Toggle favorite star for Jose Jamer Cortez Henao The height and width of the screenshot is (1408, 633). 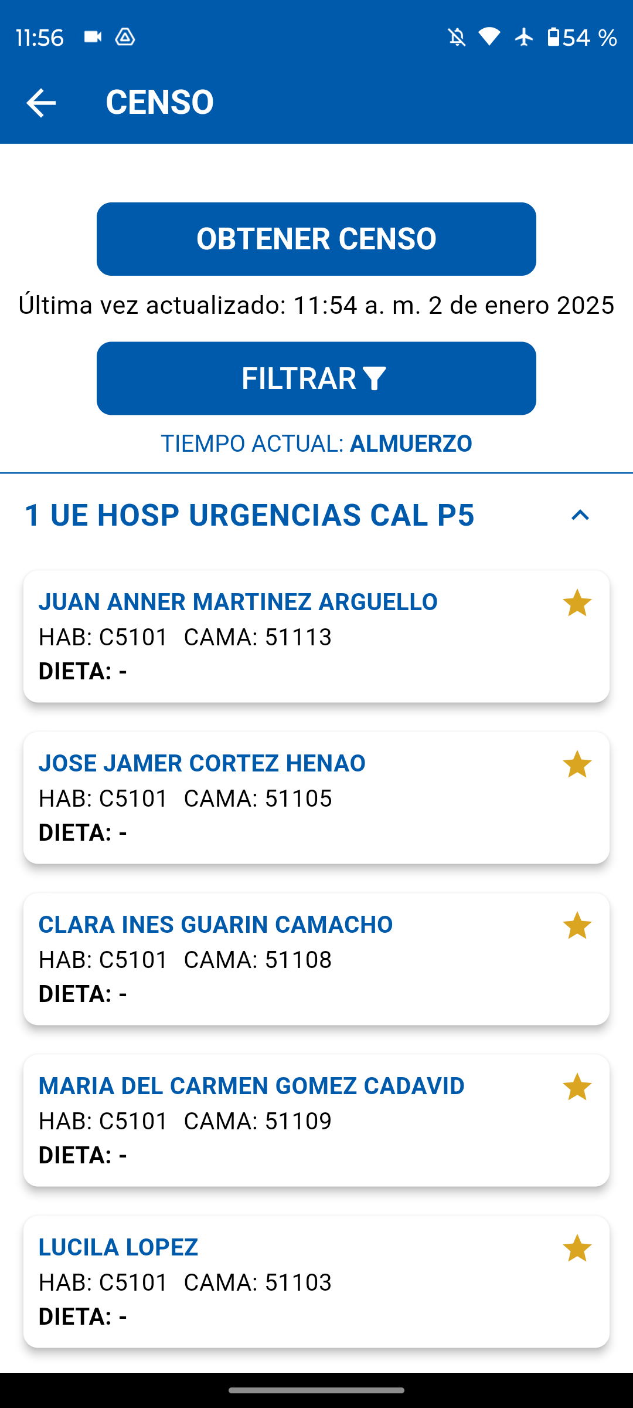pos(577,764)
